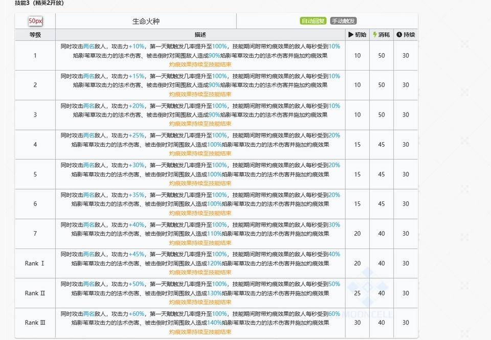Click level 3 row's 持续 value 30
The image size is (491, 340).
coord(406,115)
